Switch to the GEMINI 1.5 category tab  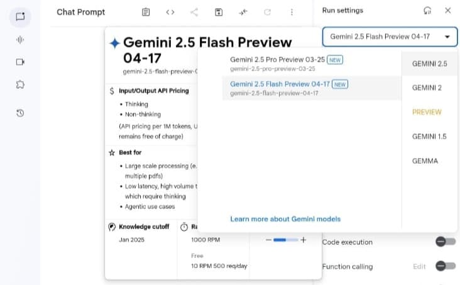point(429,137)
